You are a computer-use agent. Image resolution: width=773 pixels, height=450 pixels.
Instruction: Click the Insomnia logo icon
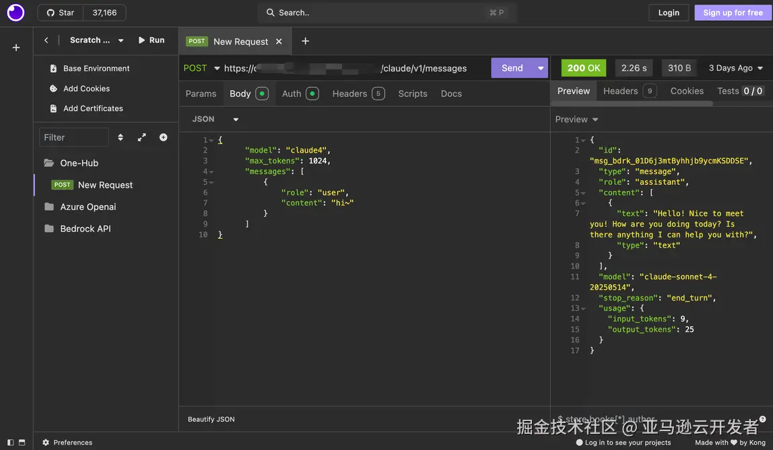15,13
